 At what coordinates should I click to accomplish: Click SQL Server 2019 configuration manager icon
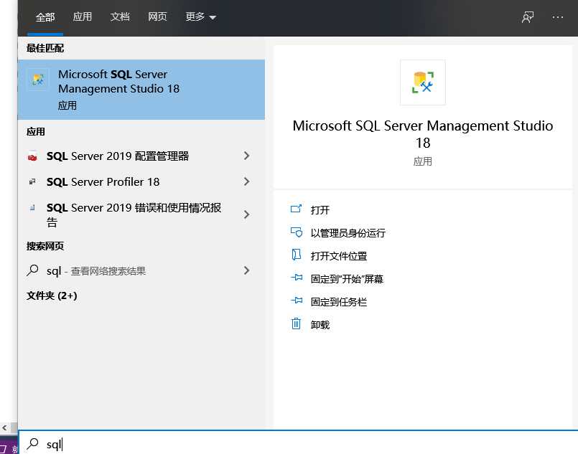[x=32, y=156]
